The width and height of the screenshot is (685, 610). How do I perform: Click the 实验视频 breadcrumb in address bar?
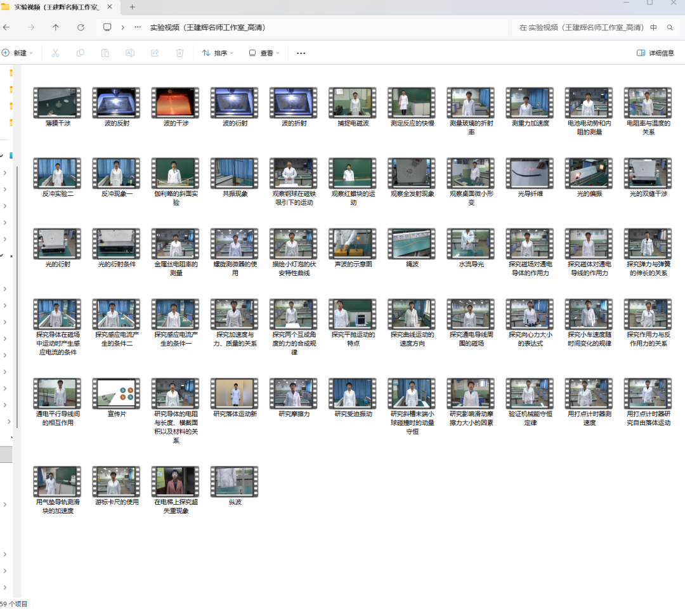tap(207, 27)
